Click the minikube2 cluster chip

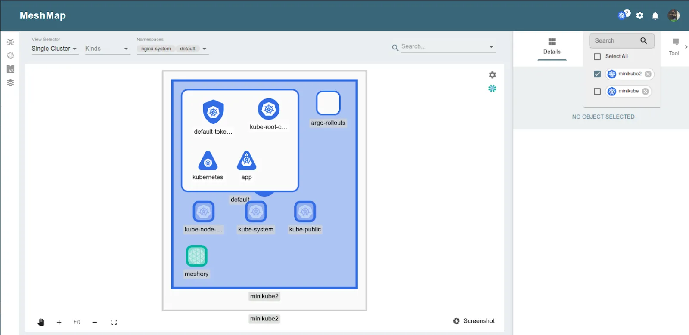click(630, 74)
